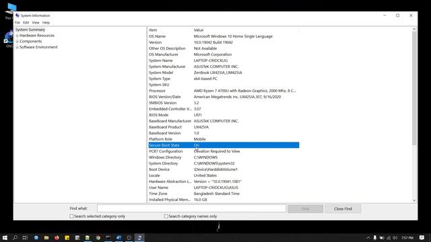The width and height of the screenshot is (431, 242).
Task: Select the Version row
Action: pyautogui.click(x=224, y=42)
